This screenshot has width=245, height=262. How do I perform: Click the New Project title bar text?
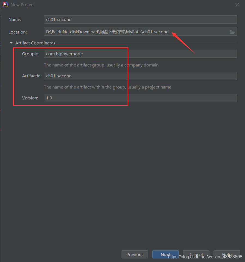coord(23,5)
